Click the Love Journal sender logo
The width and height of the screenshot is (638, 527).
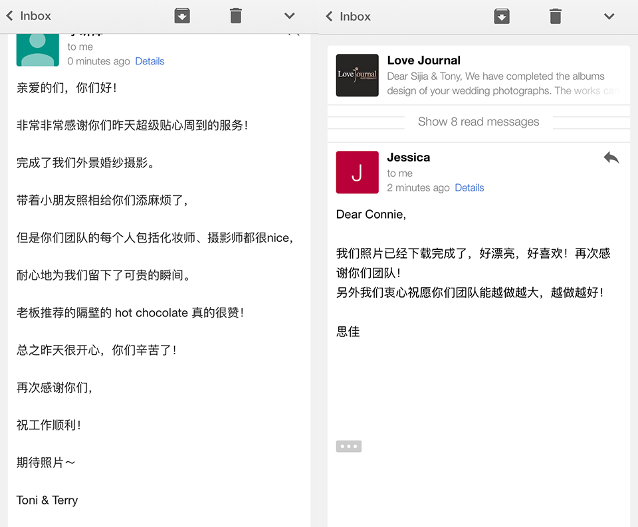point(357,75)
